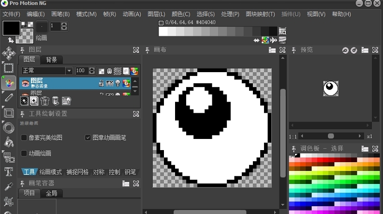Screen dimensions: 383x214
Task: Click the green checkmark palette icon
Action: coord(265,40)
